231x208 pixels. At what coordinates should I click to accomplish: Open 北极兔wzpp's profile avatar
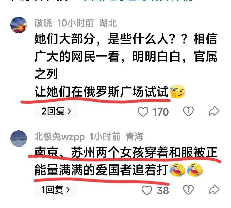pyautogui.click(x=19, y=138)
